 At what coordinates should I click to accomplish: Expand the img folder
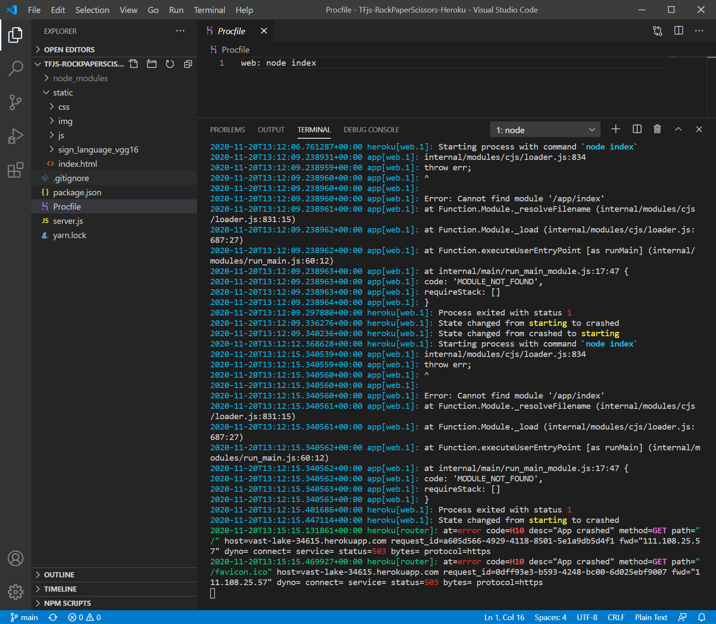click(114, 121)
